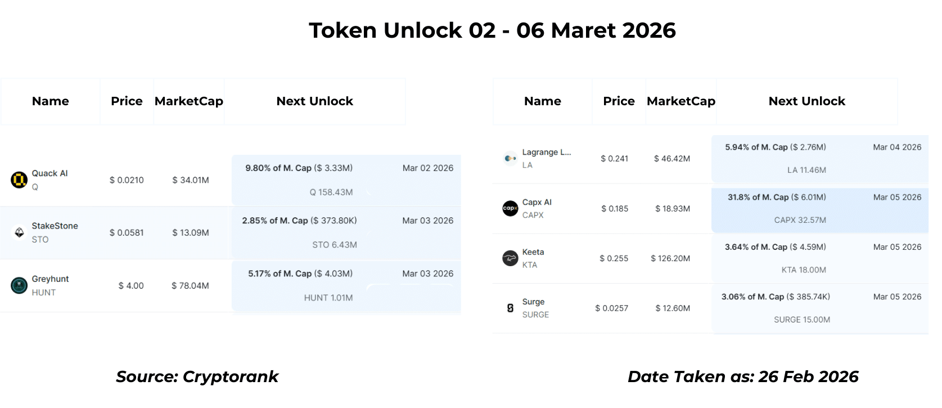Click the Quack AI token logo
The height and width of the screenshot is (408, 942).
pos(19,180)
